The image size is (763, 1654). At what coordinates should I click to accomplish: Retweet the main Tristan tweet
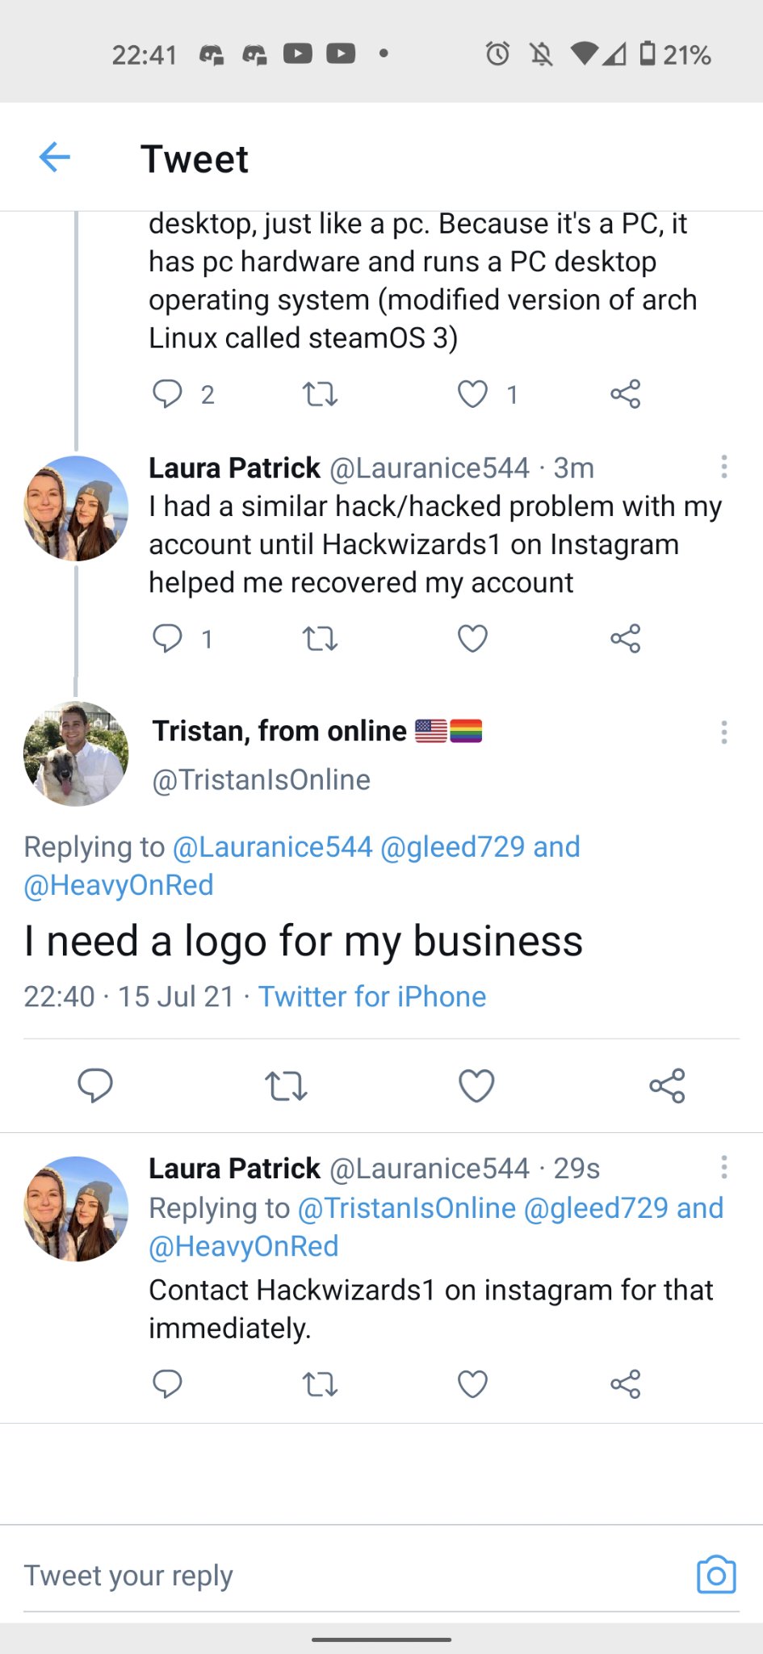point(287,1085)
